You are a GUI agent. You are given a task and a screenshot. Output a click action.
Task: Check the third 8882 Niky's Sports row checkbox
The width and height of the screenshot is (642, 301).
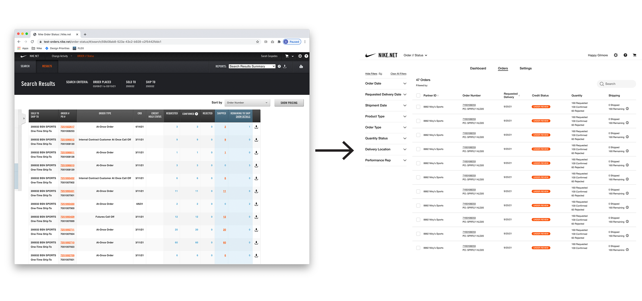418,135
